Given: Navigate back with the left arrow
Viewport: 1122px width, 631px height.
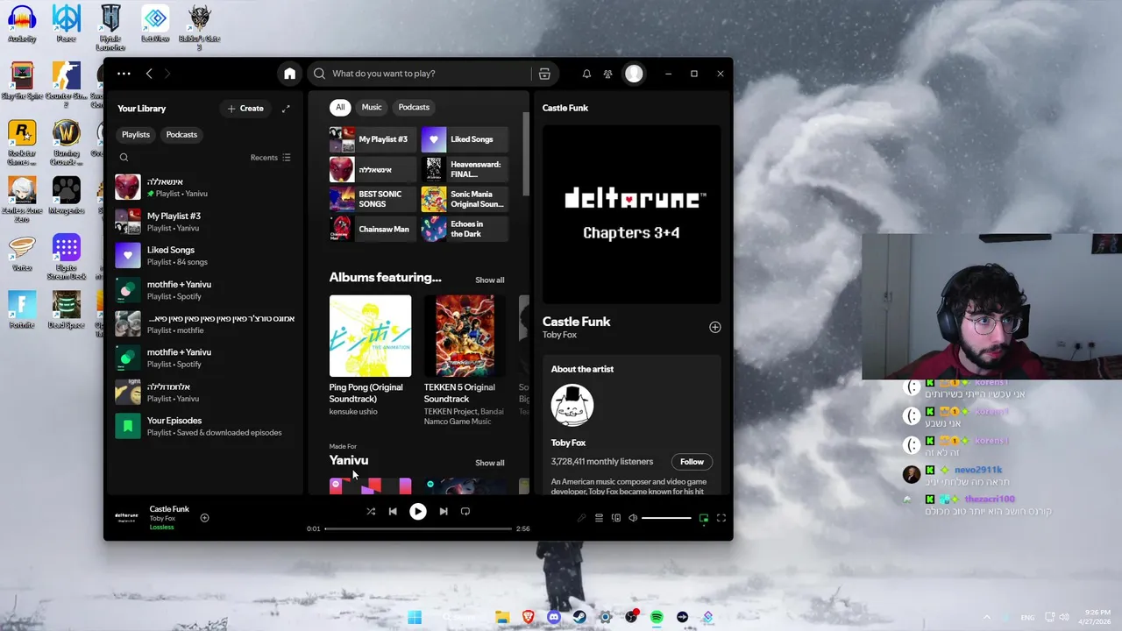Looking at the screenshot, I should [149, 74].
